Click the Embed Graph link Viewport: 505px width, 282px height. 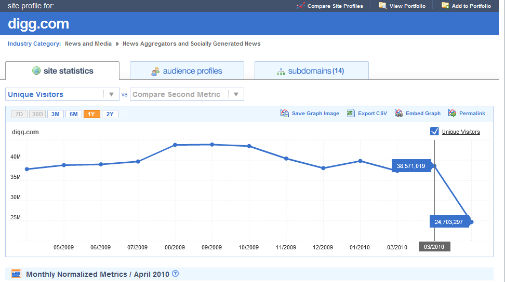pyautogui.click(x=423, y=114)
